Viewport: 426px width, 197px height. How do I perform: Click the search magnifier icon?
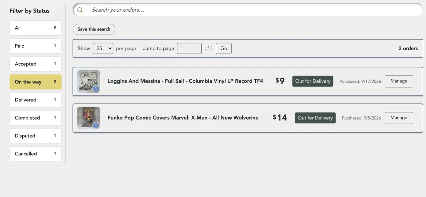(80, 10)
